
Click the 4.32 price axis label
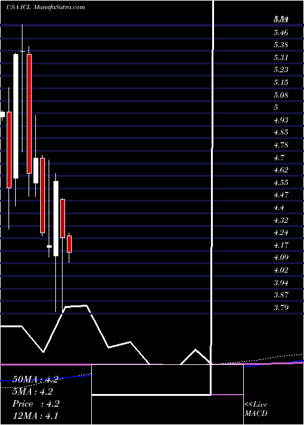[x=281, y=220]
